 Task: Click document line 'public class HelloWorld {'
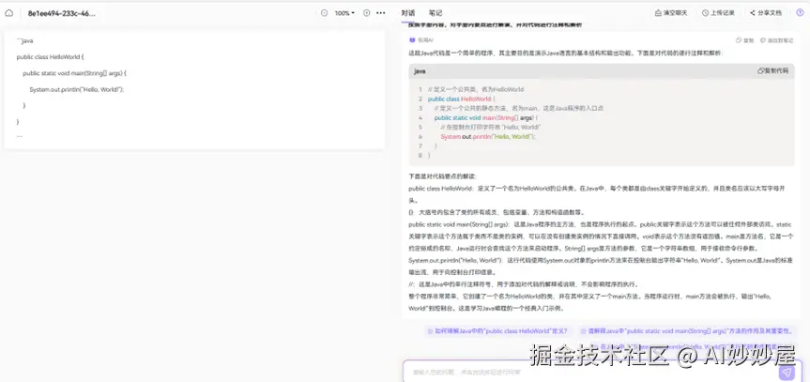50,57
